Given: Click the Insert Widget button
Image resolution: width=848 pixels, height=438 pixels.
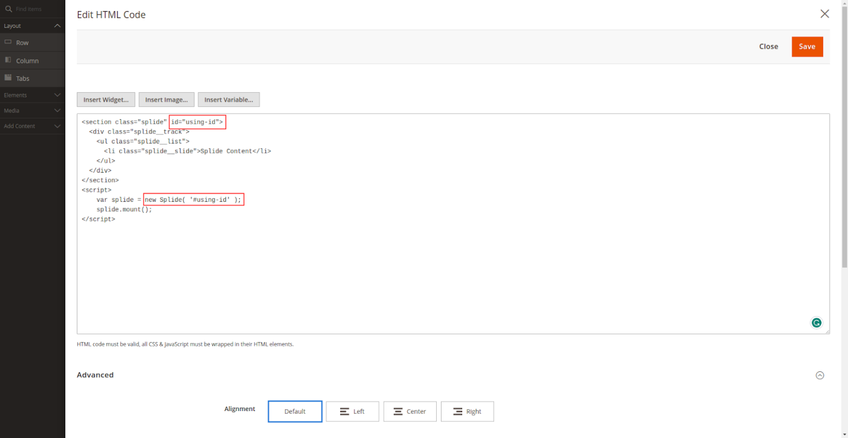Looking at the screenshot, I should click(x=105, y=99).
